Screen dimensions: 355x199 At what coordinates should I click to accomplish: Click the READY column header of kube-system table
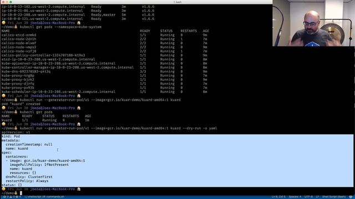point(145,31)
